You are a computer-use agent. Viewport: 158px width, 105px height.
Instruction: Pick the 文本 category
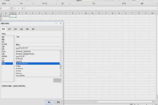(3, 59)
